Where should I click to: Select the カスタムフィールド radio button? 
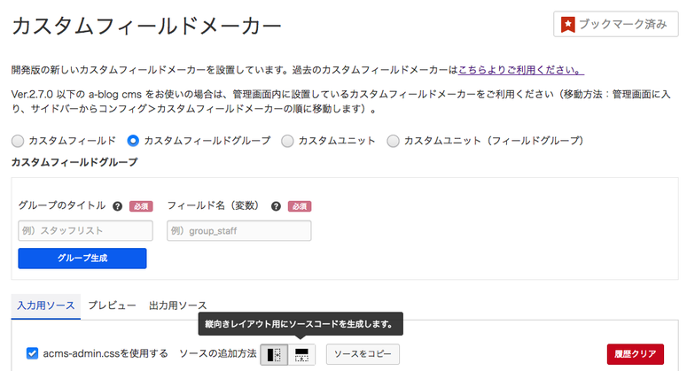(18, 141)
